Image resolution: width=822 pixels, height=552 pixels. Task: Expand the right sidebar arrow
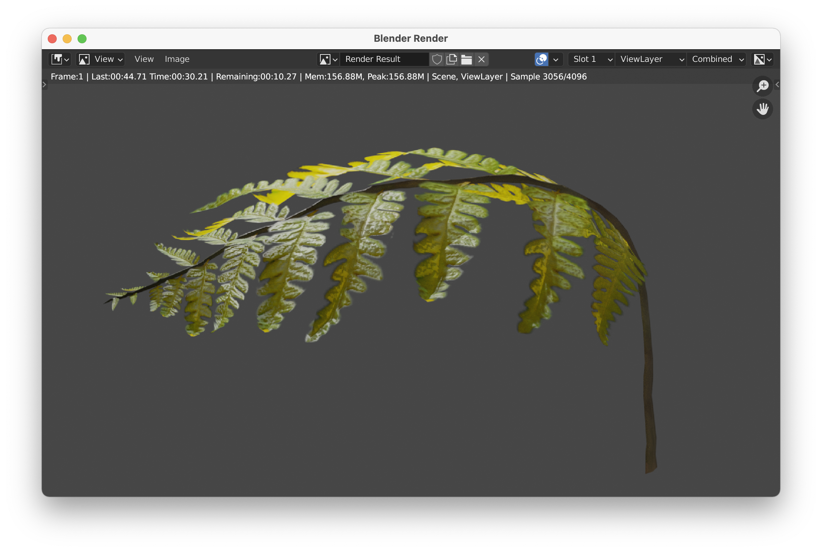777,85
